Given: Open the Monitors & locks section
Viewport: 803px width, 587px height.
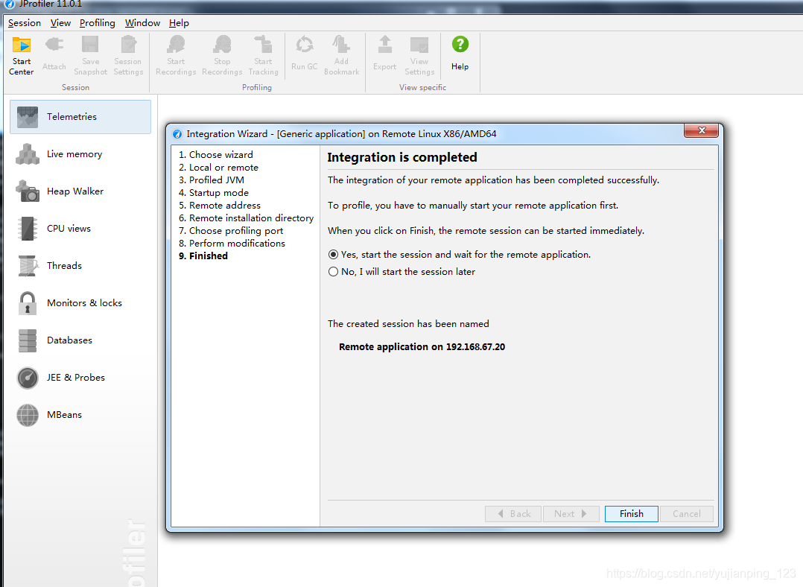Looking at the screenshot, I should [x=80, y=302].
